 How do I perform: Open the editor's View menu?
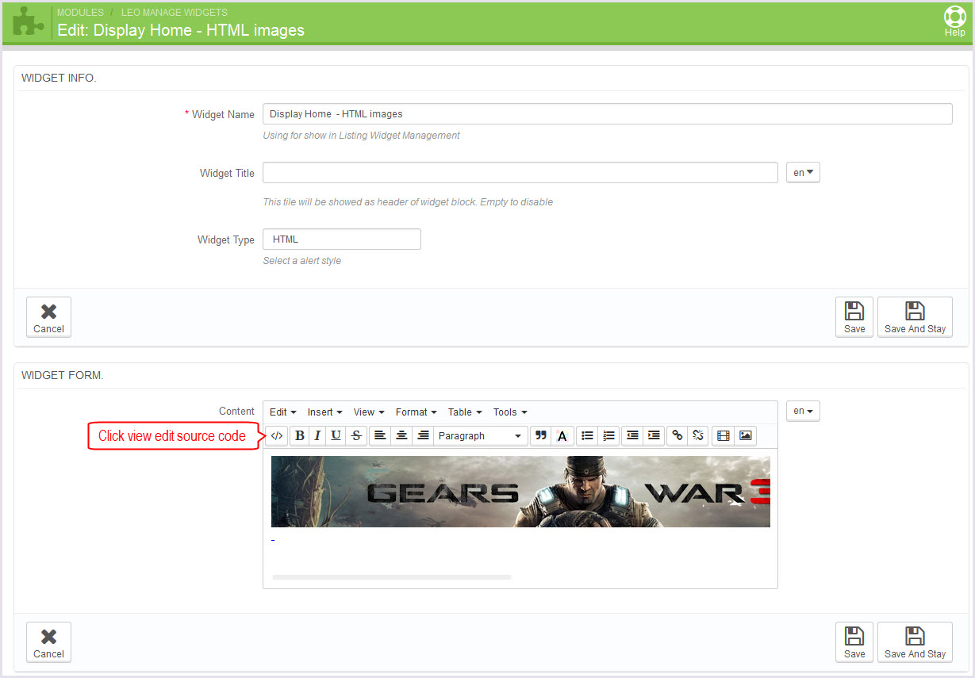(x=369, y=412)
